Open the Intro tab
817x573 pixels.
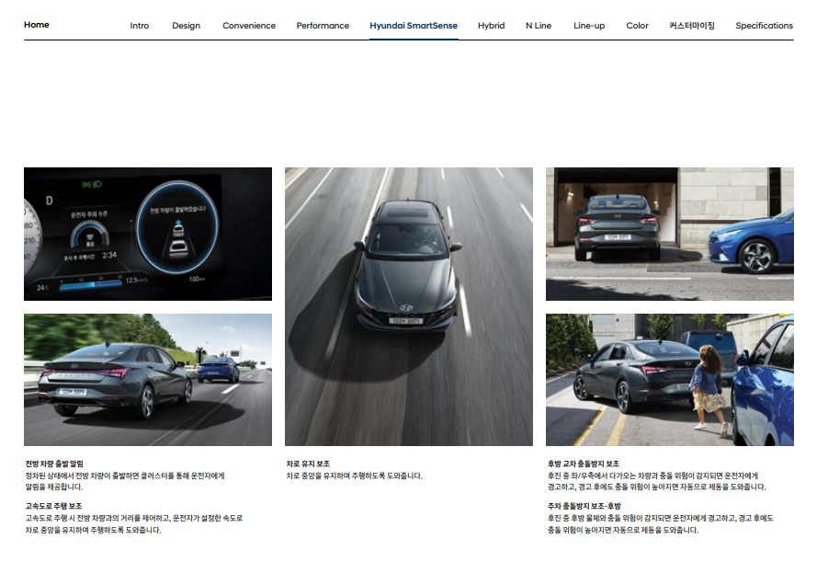point(139,26)
